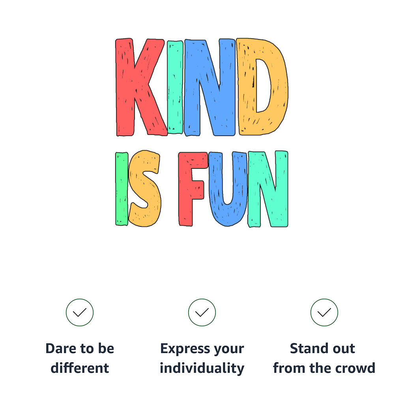Select the teal letter N in FUN
This screenshot has height=404, width=404.
(x=268, y=189)
